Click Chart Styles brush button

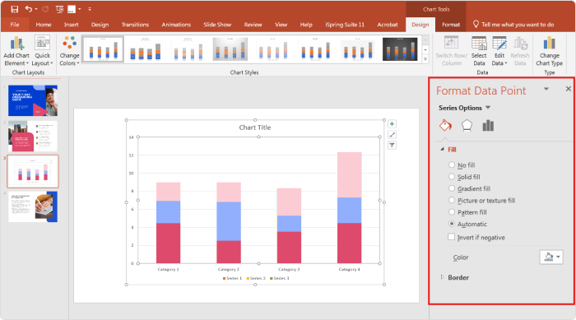[392, 134]
